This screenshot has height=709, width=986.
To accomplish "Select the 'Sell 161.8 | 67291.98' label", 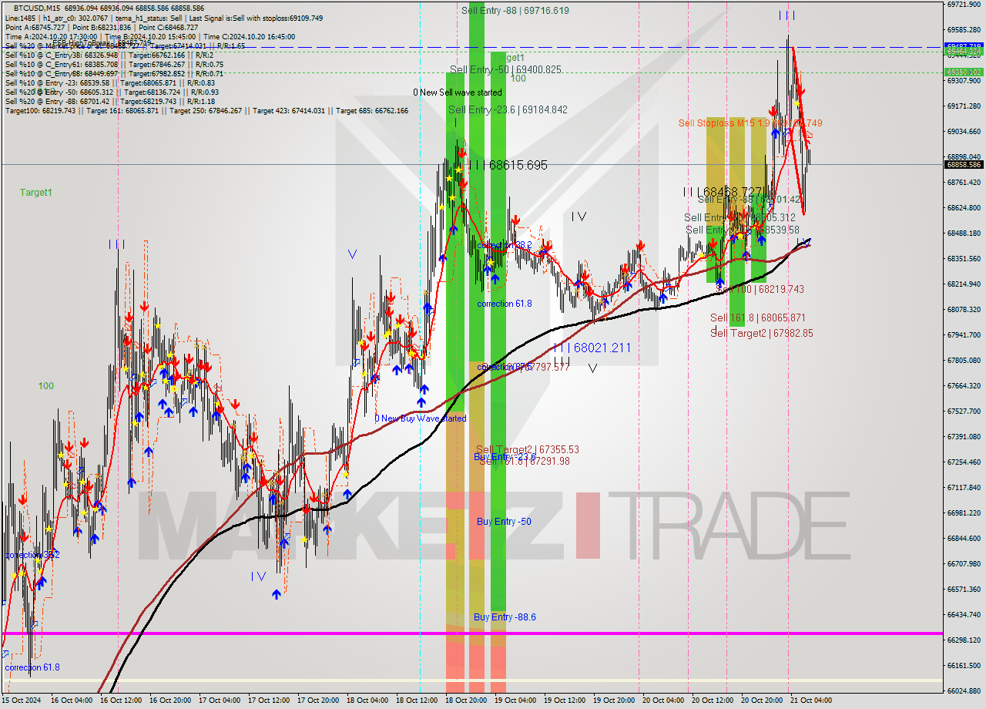I will pos(525,461).
